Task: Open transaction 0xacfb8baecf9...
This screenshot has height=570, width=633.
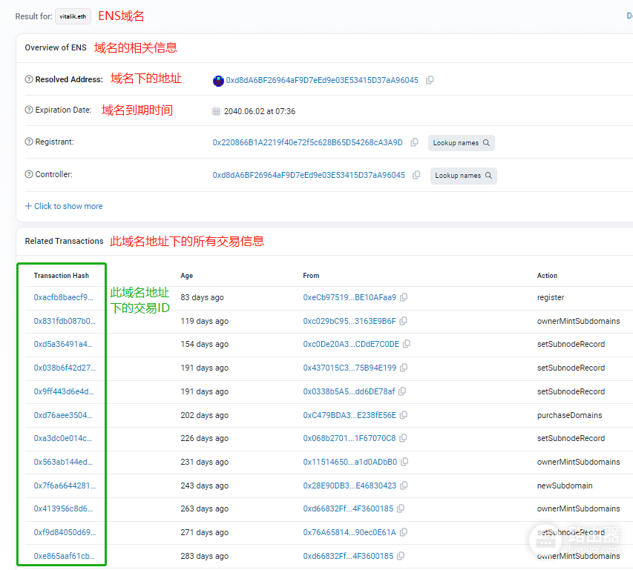Action: pos(63,297)
